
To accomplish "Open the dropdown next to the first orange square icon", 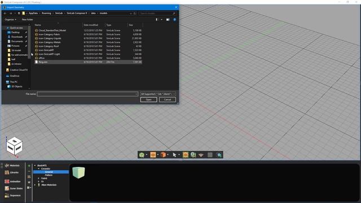I will point(158,155).
